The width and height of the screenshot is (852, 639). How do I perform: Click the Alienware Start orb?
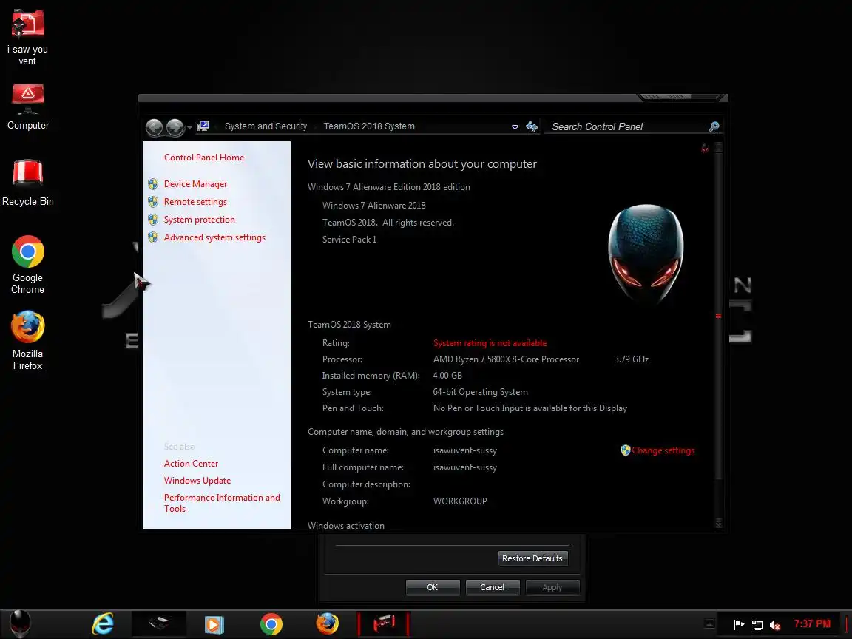[x=21, y=623]
